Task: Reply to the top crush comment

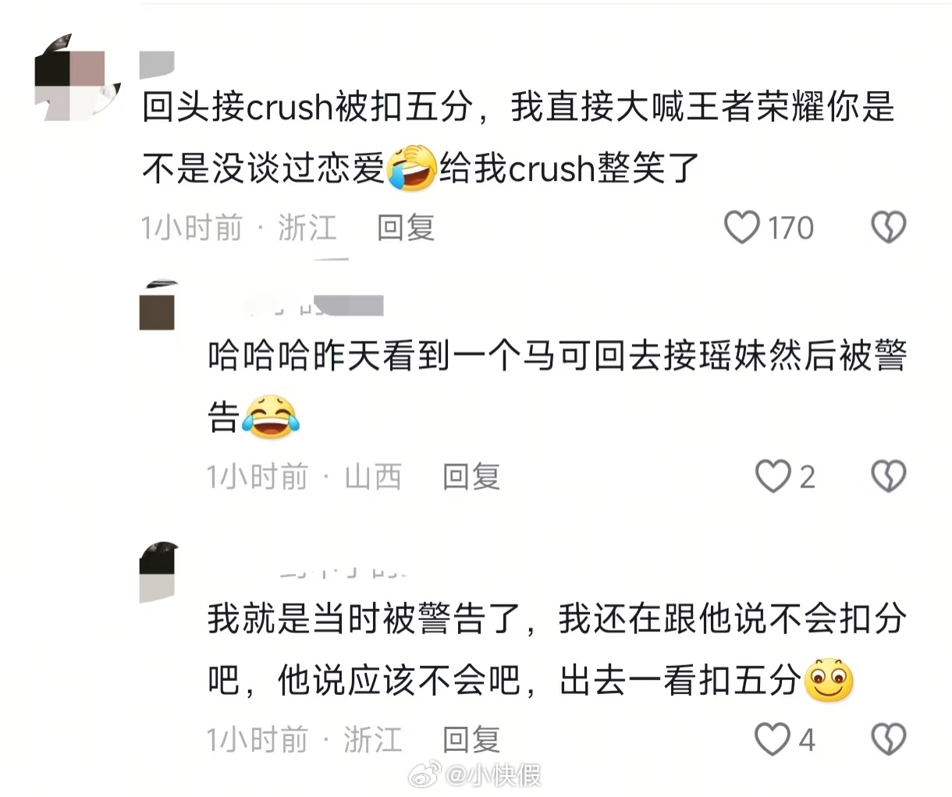Action: click(x=406, y=228)
